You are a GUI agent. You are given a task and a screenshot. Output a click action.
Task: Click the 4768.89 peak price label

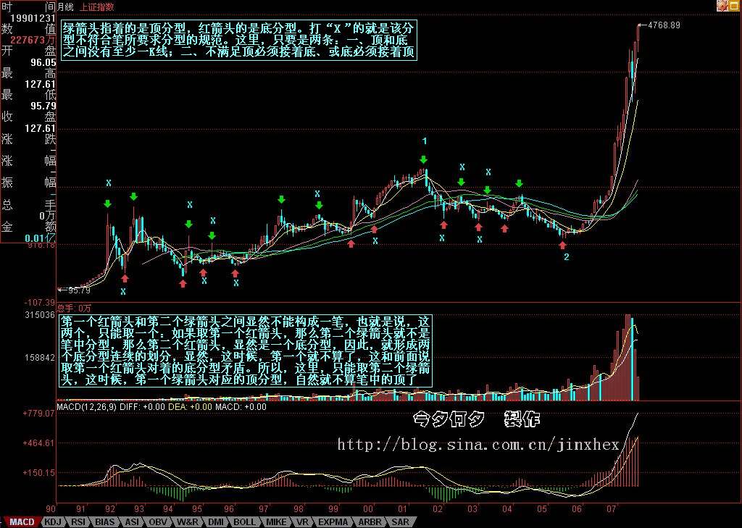(664, 25)
